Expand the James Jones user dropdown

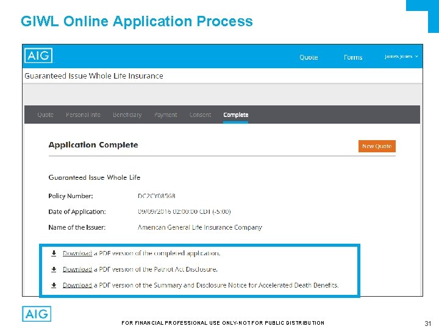click(x=401, y=57)
